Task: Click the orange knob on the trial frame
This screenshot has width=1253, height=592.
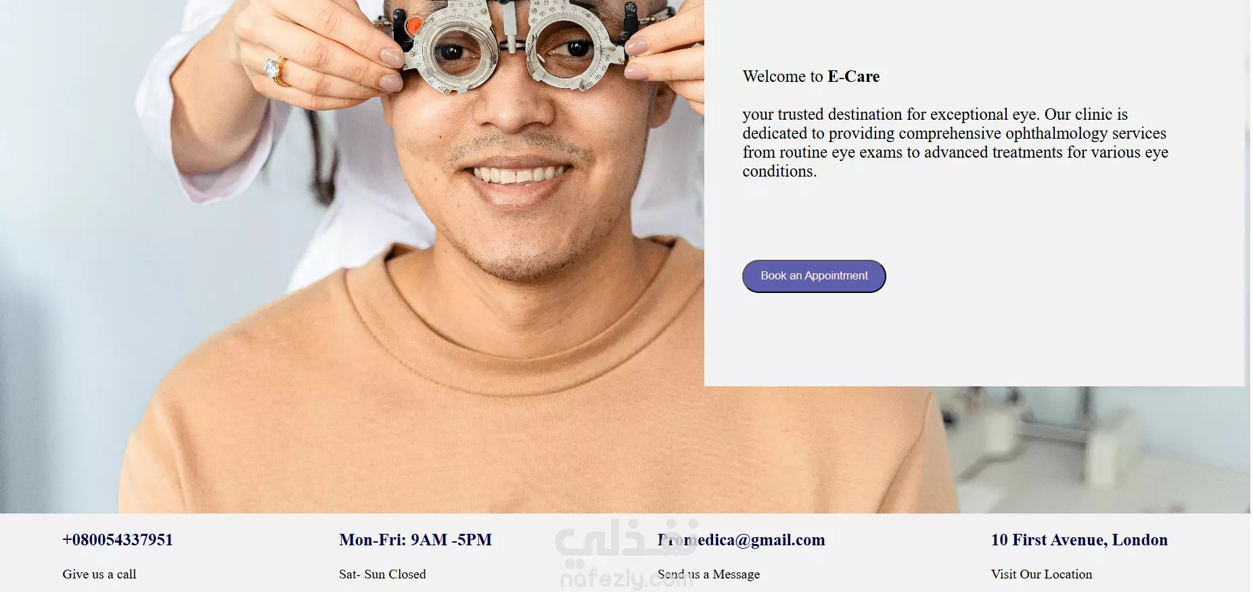Action: click(x=413, y=27)
